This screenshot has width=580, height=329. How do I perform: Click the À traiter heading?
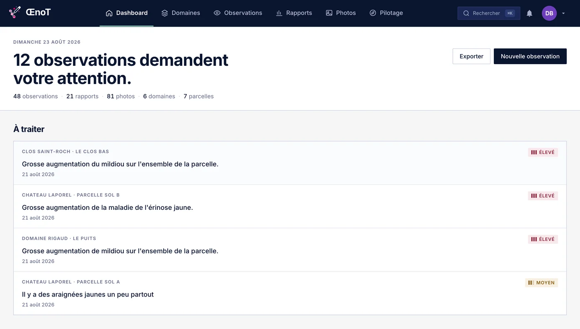tap(29, 129)
